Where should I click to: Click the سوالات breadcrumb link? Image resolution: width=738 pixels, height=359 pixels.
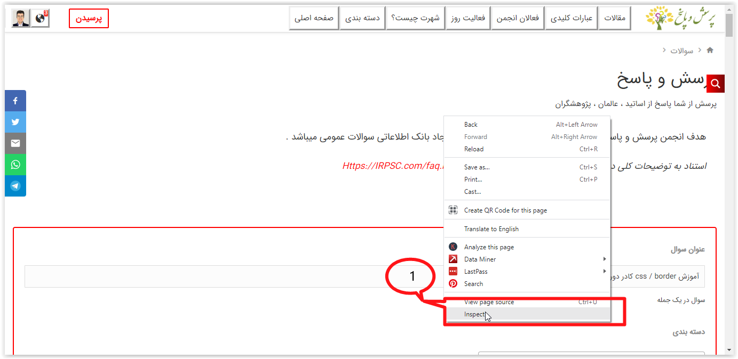[681, 51]
